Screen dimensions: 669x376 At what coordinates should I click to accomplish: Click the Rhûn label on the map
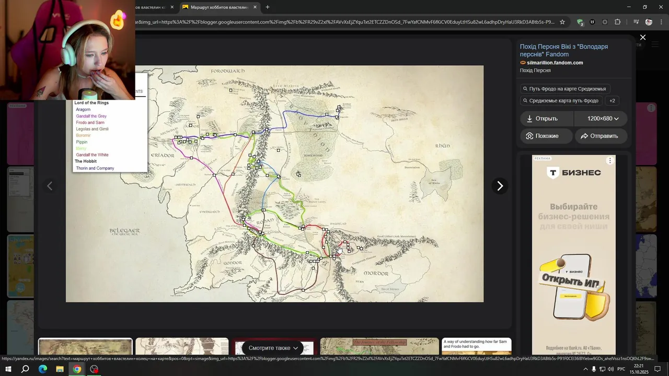(x=442, y=146)
